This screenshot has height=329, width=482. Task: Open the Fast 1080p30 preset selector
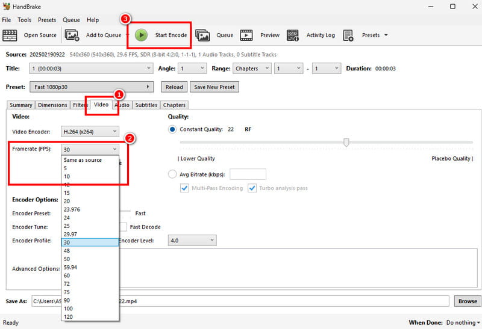click(x=92, y=87)
